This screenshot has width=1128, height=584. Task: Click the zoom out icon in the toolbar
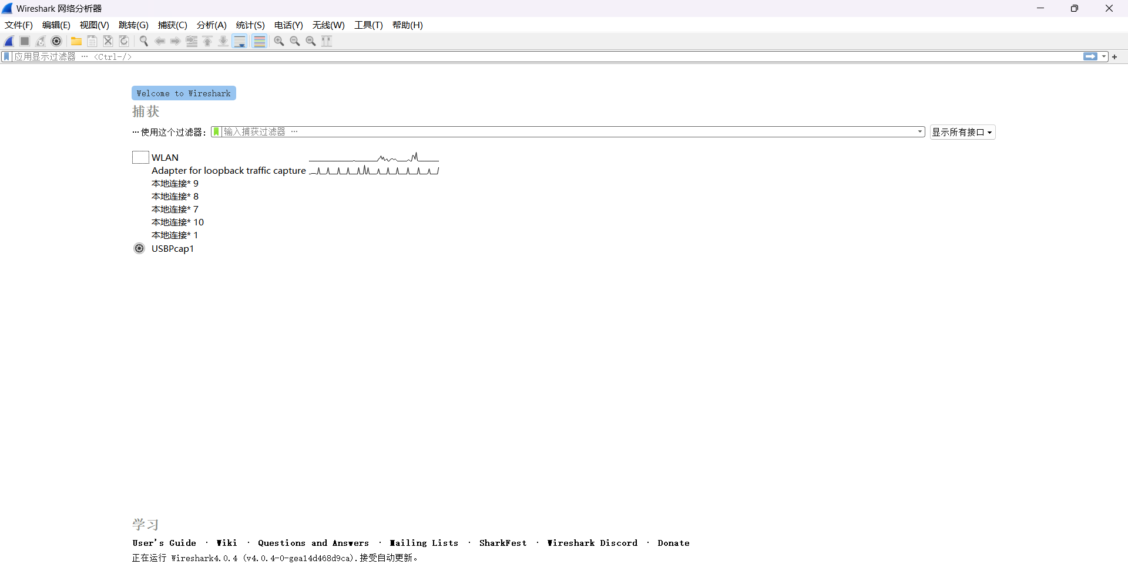[x=295, y=41]
